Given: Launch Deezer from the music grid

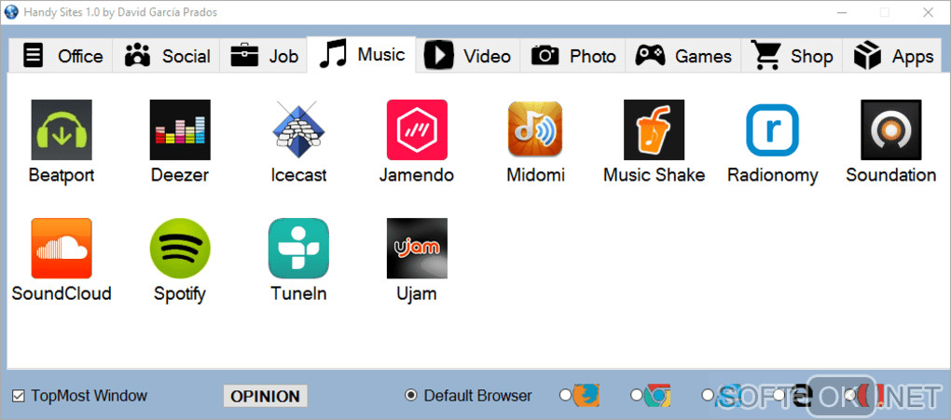Looking at the screenshot, I should click(x=180, y=129).
